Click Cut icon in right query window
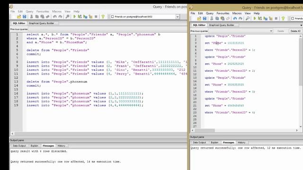Screen dimensions: 303x170 pyautogui.click(x=212, y=18)
